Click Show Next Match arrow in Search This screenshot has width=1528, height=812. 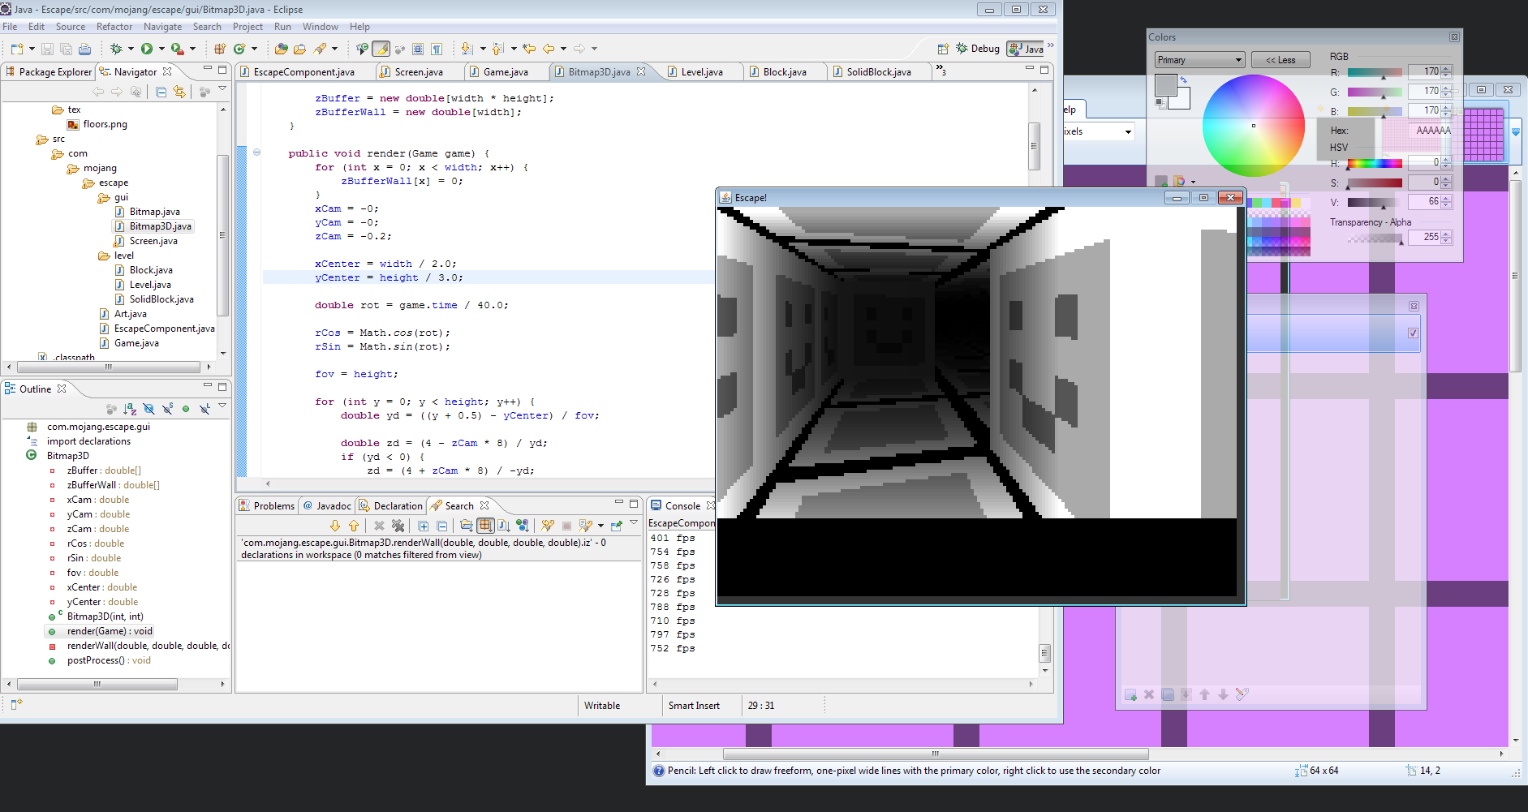point(334,526)
